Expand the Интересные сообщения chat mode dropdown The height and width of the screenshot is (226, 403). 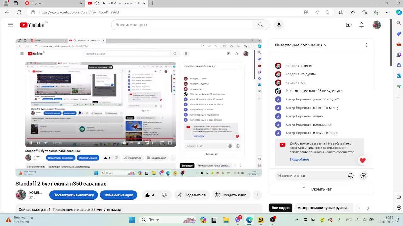301,45
